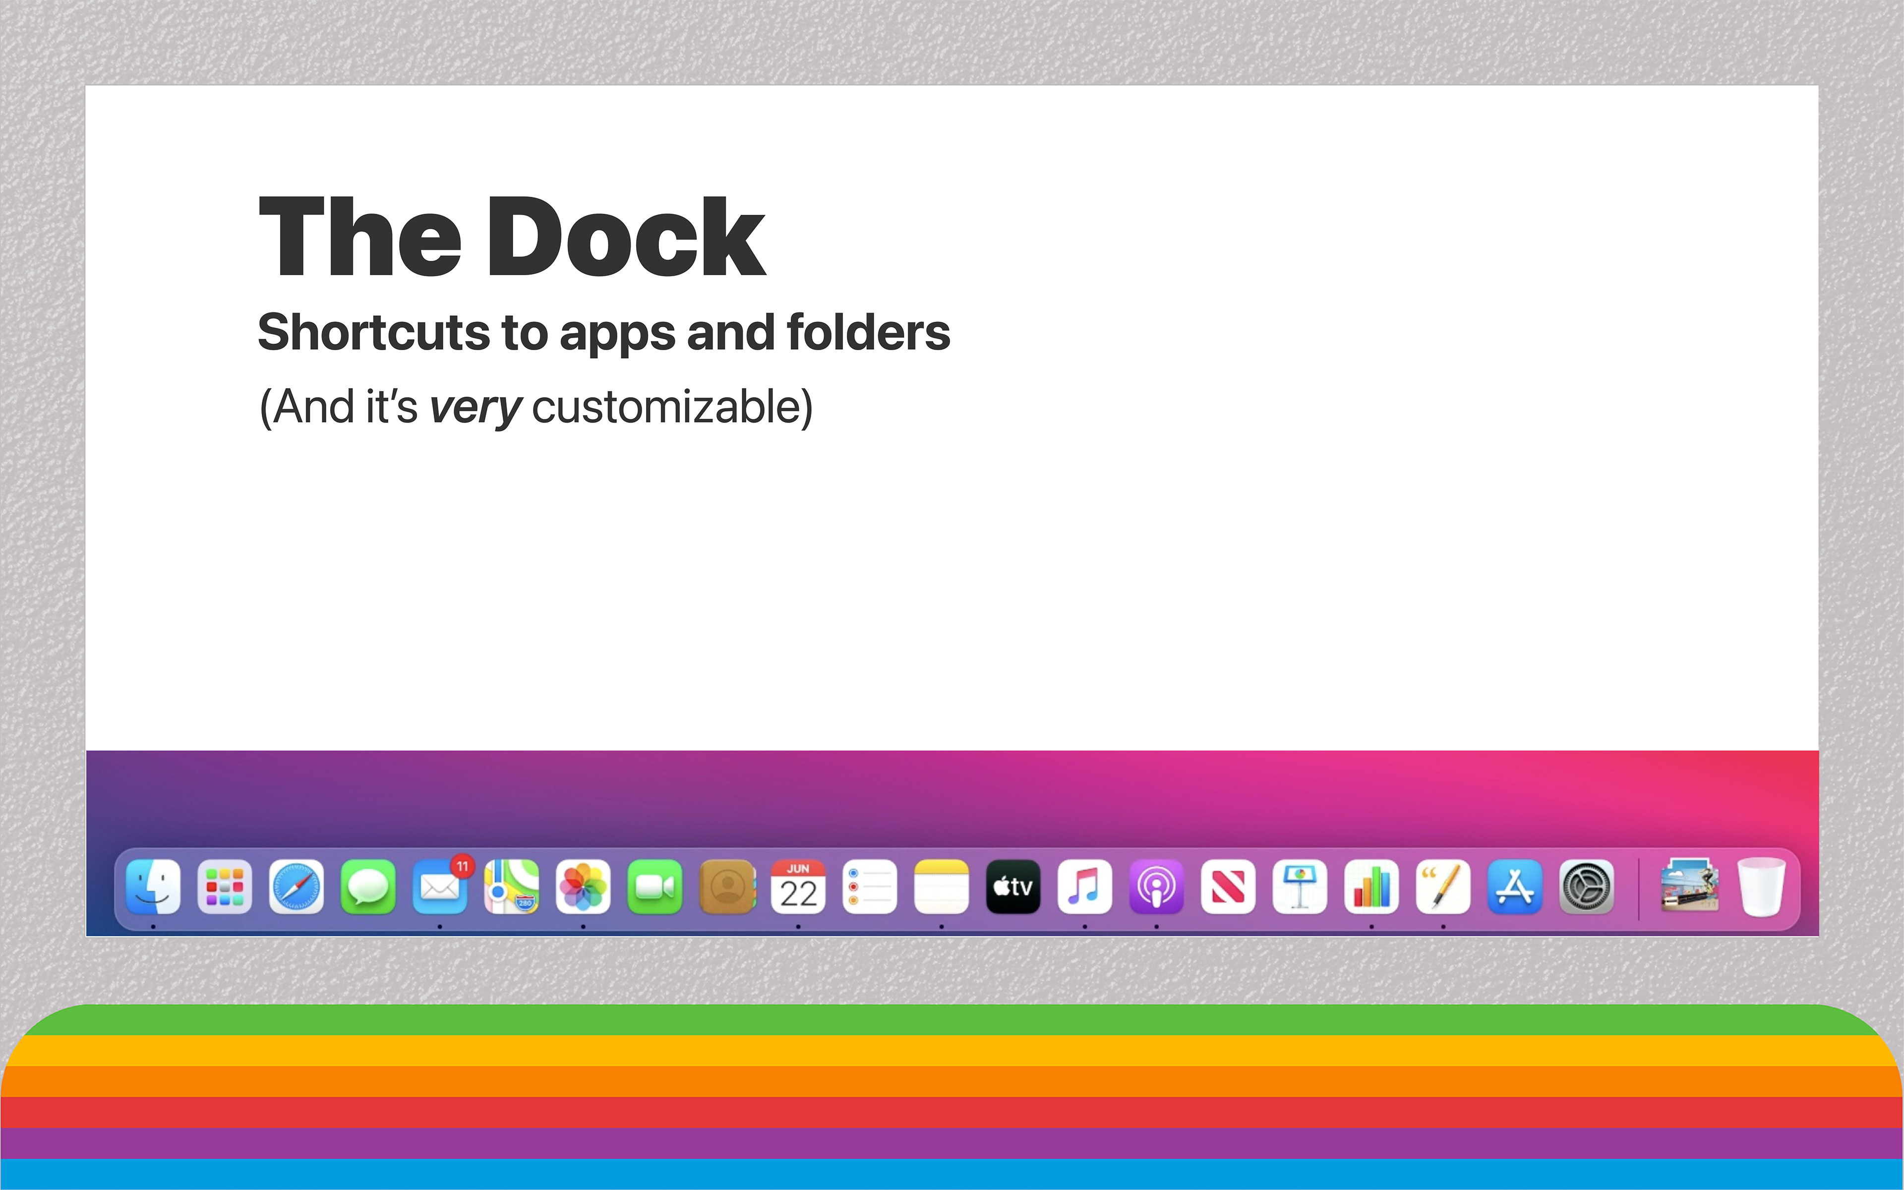Open the brown Contacts icon
The height and width of the screenshot is (1190, 1904).
click(x=727, y=887)
